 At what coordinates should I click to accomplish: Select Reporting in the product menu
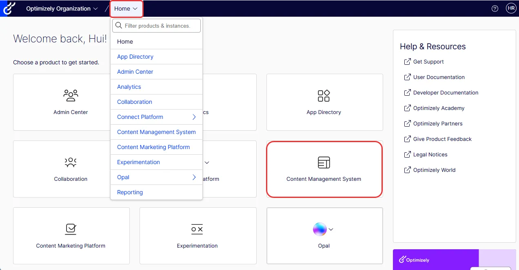[156, 192]
